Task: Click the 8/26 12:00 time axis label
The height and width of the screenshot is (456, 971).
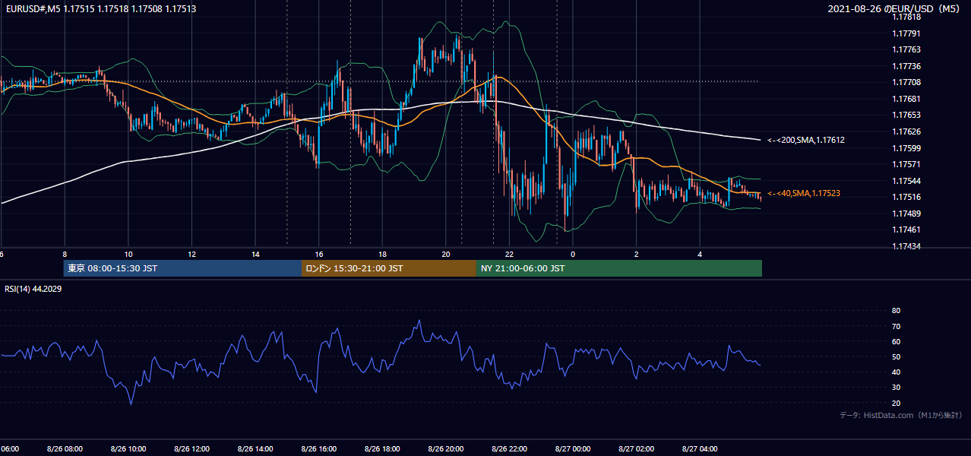Action: pos(191,449)
